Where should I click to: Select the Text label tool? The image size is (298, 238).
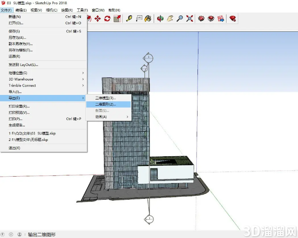(x=139, y=18)
